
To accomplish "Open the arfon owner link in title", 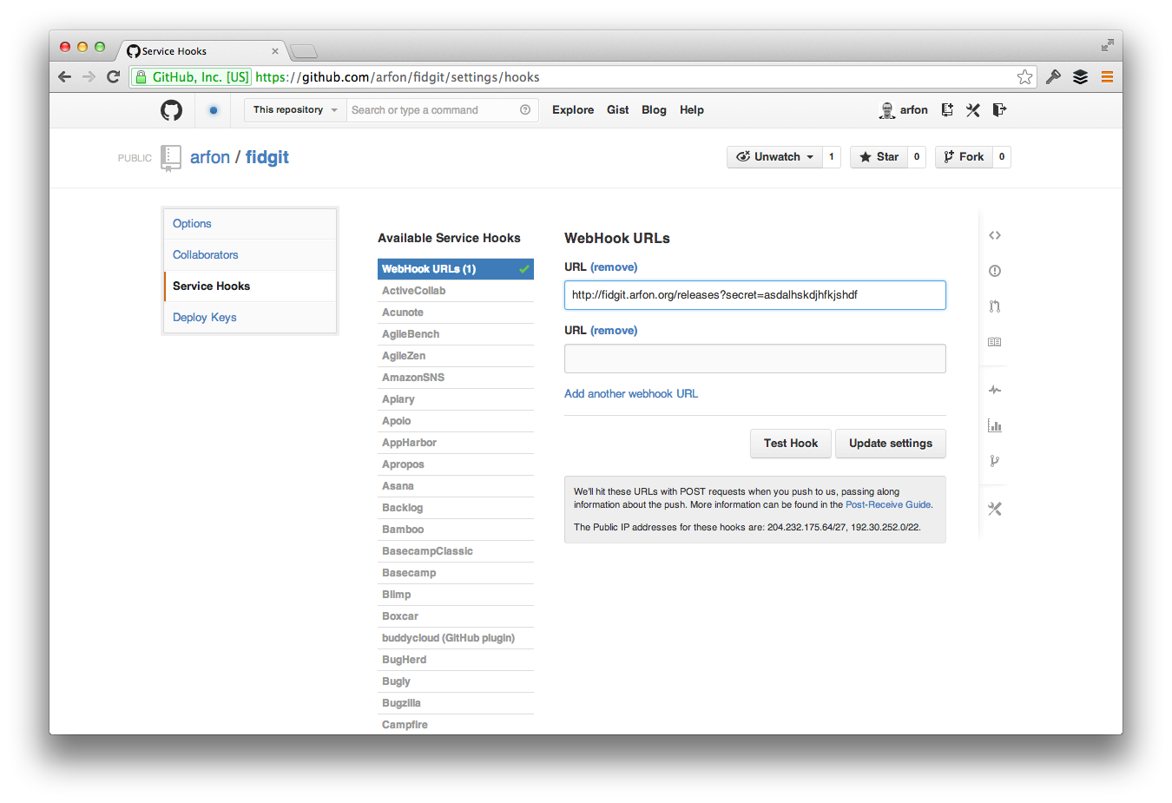I will click(x=210, y=157).
